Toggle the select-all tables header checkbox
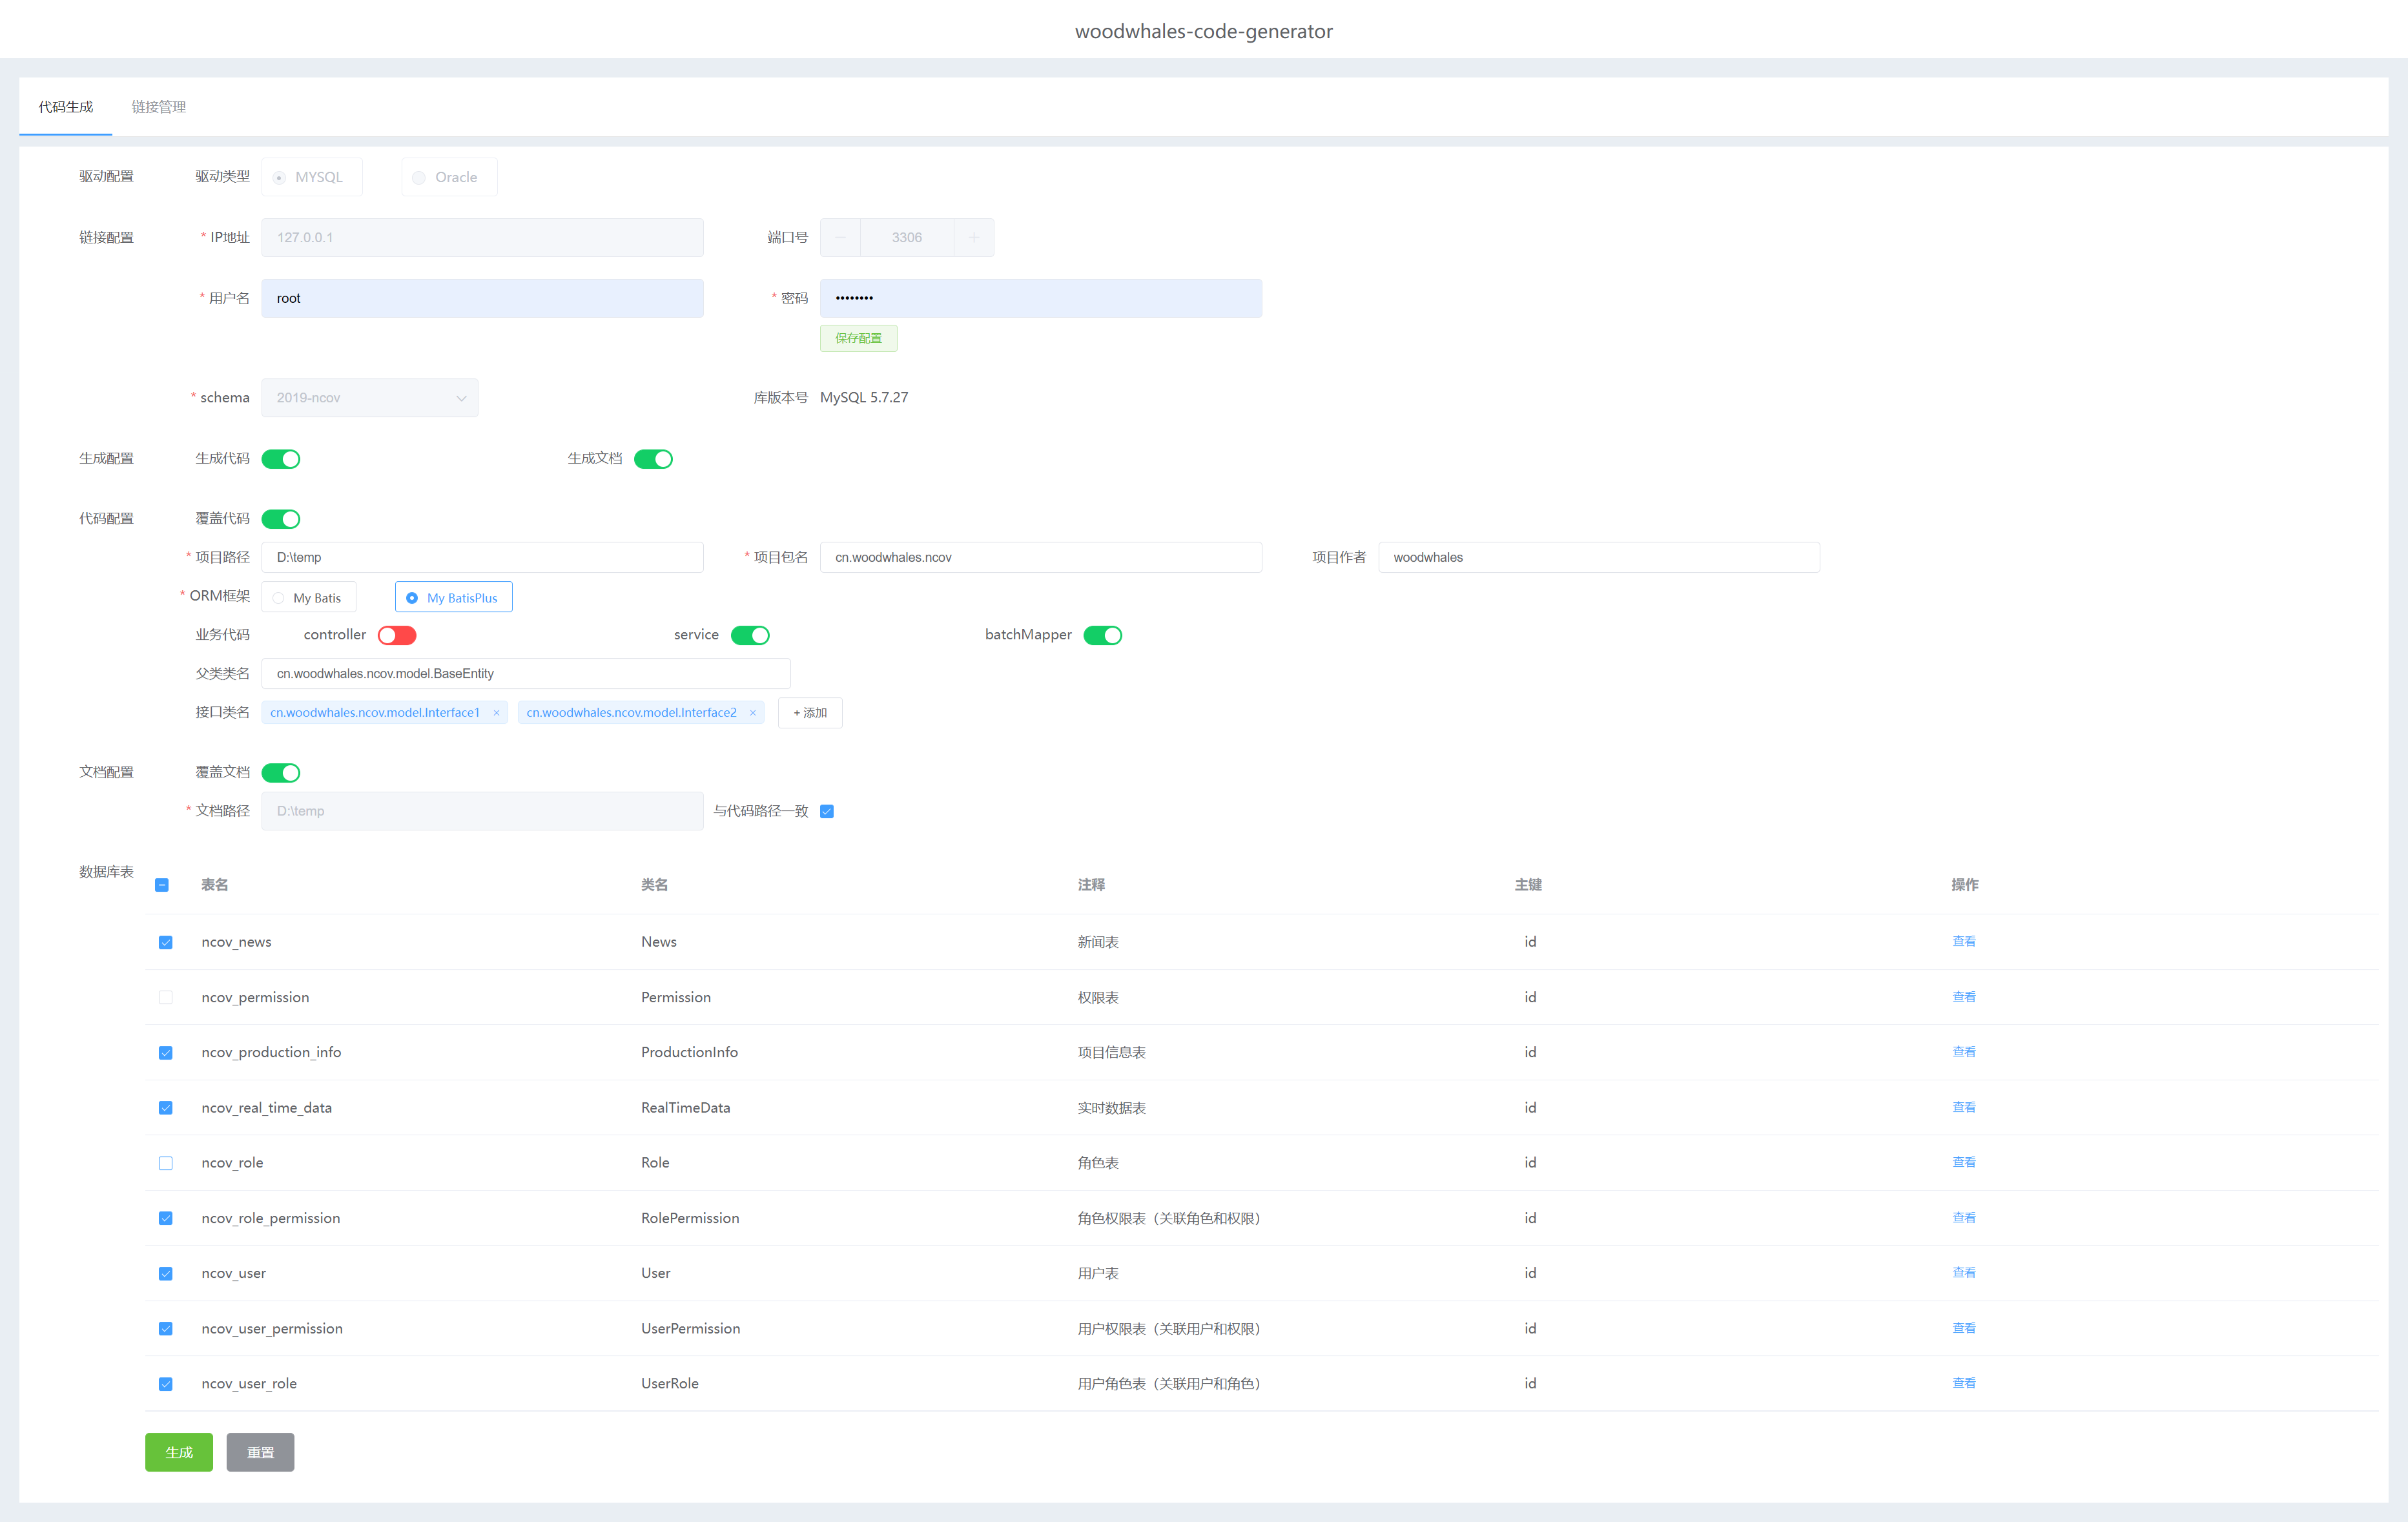2408x1522 pixels. tap(162, 885)
